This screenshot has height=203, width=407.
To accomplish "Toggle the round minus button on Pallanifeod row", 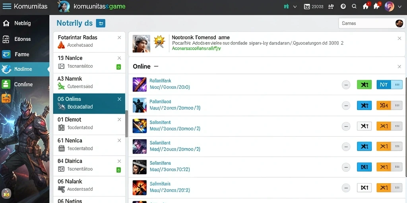I will coord(346,105).
